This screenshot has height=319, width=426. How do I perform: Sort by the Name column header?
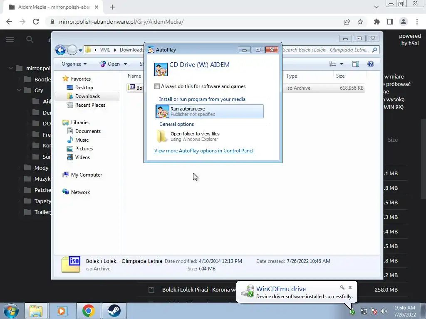[x=134, y=76]
